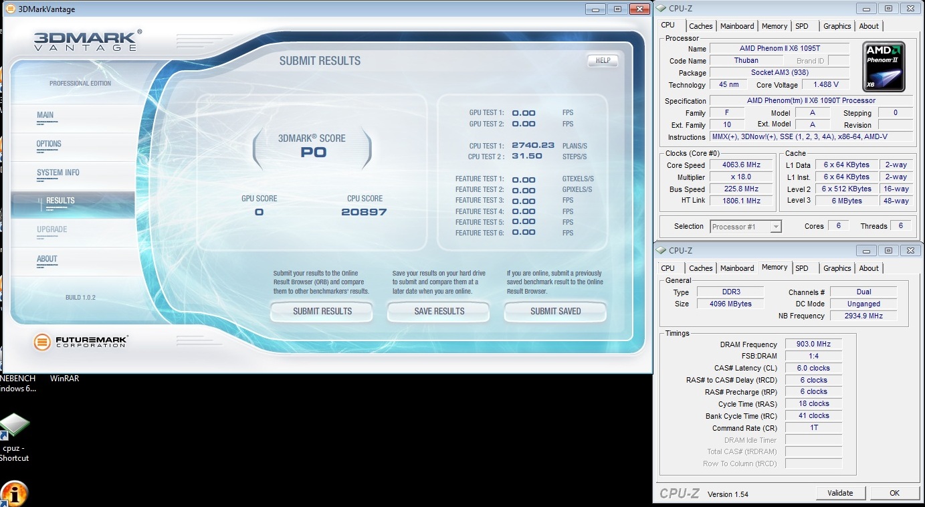Open the Processor #1 selection dropdown
The width and height of the screenshot is (925, 507).
pyautogui.click(x=745, y=227)
